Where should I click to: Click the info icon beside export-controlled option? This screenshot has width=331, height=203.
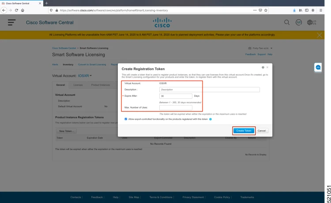pos(210,119)
